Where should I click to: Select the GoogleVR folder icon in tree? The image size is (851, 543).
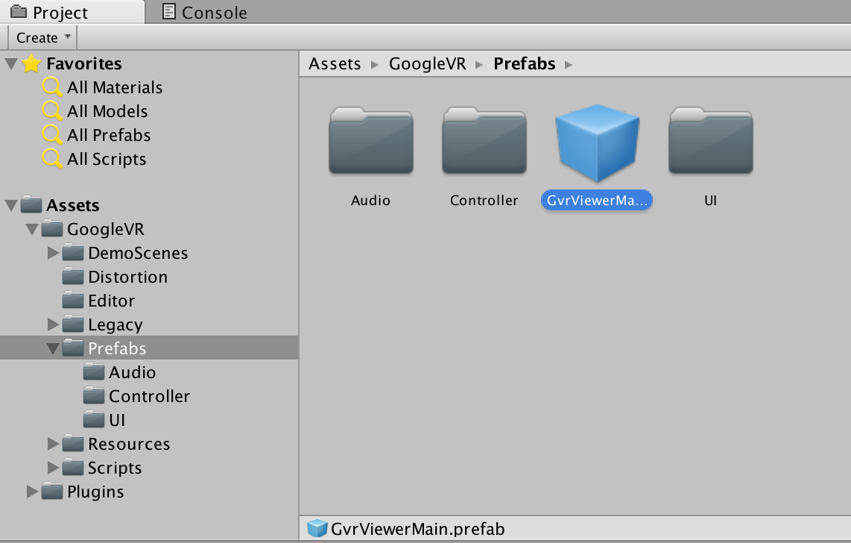[x=52, y=228]
